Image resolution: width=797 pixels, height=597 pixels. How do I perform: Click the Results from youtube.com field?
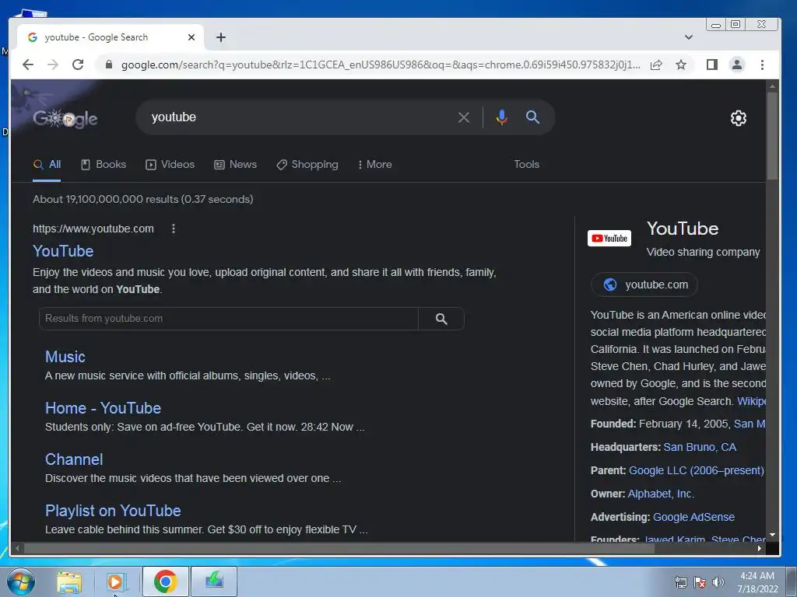pyautogui.click(x=228, y=318)
